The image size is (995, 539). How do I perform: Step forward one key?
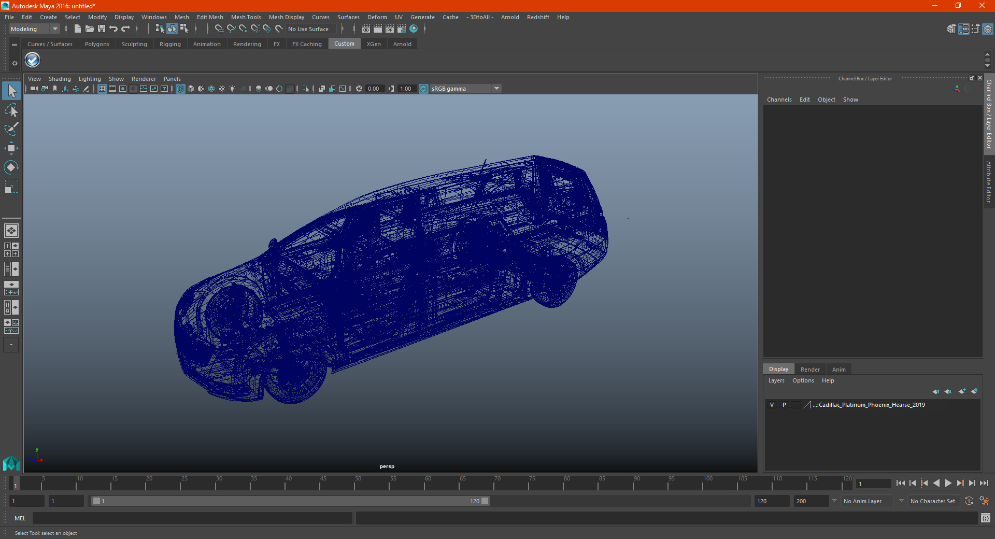click(960, 483)
